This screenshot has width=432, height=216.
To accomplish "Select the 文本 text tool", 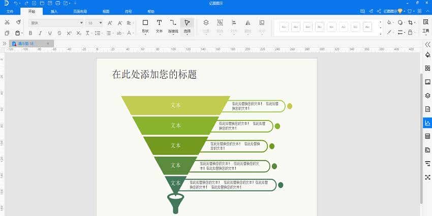I will coord(159,26).
